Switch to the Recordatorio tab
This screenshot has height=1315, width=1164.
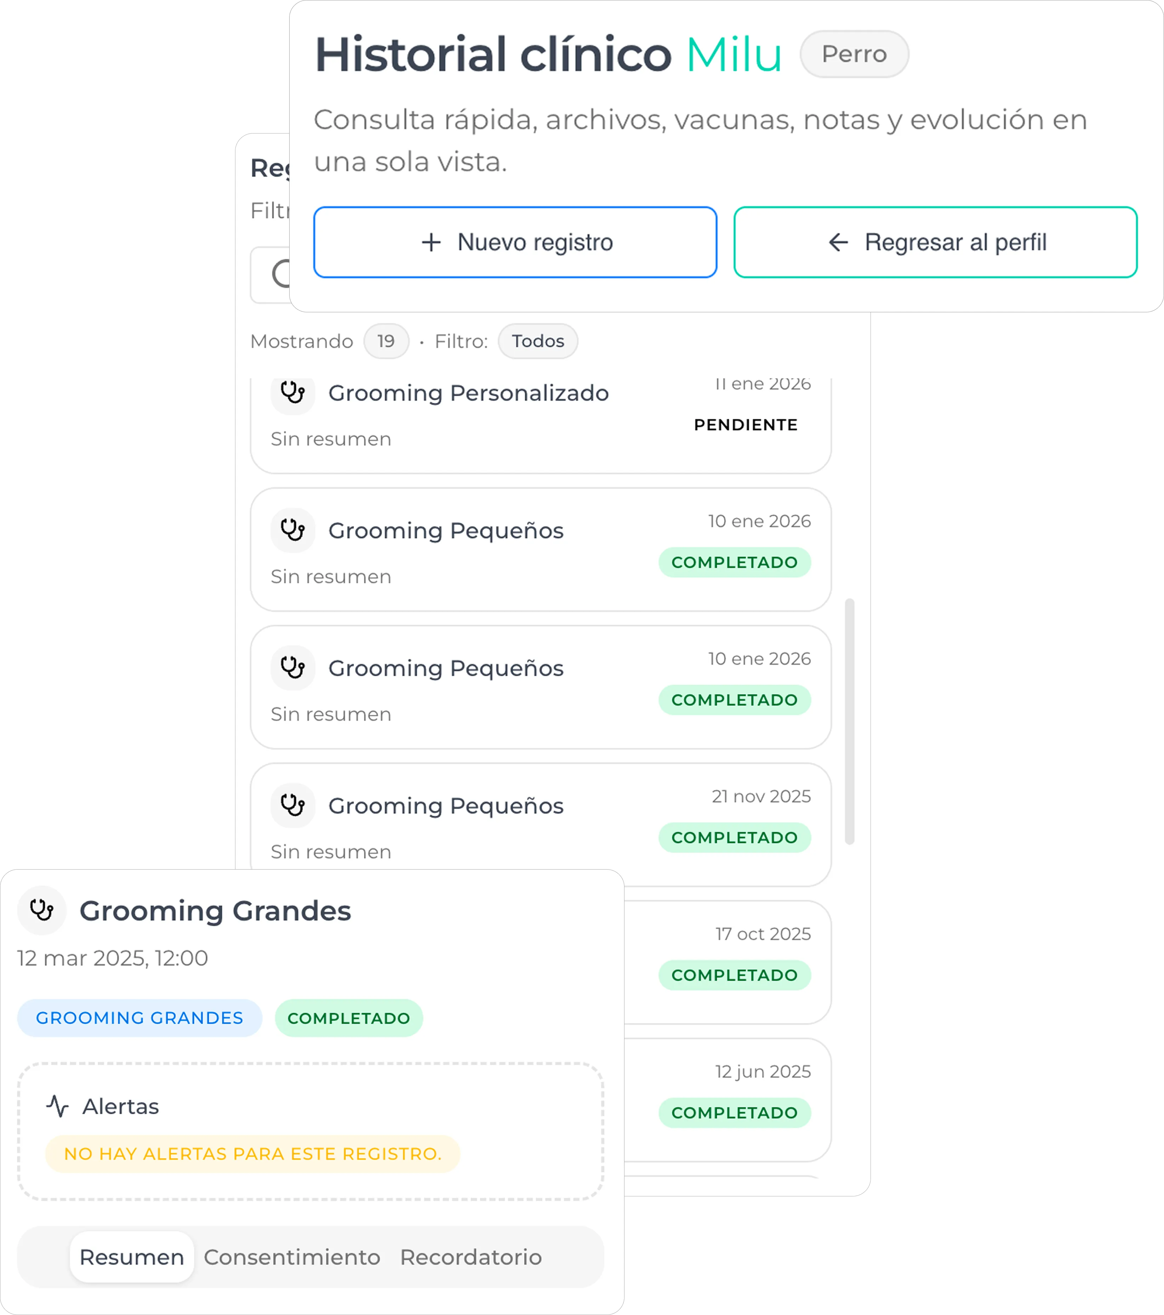coord(471,1257)
